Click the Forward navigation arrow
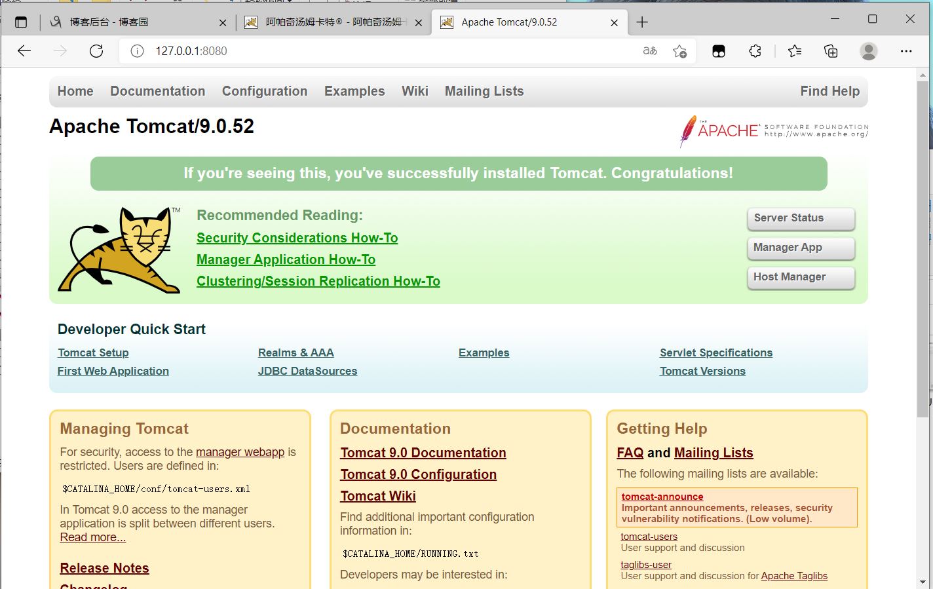Viewport: 933px width, 589px height. click(x=60, y=51)
